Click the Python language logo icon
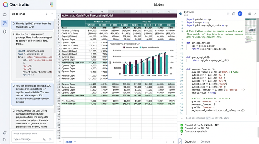259x144 pixels. pos(181,14)
